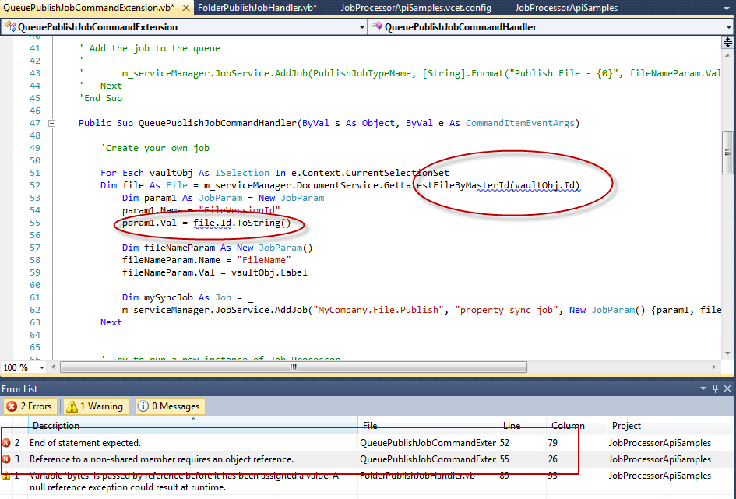Toggle the 0 Messages filter button
Screen dimensions: 736x499
(x=171, y=406)
